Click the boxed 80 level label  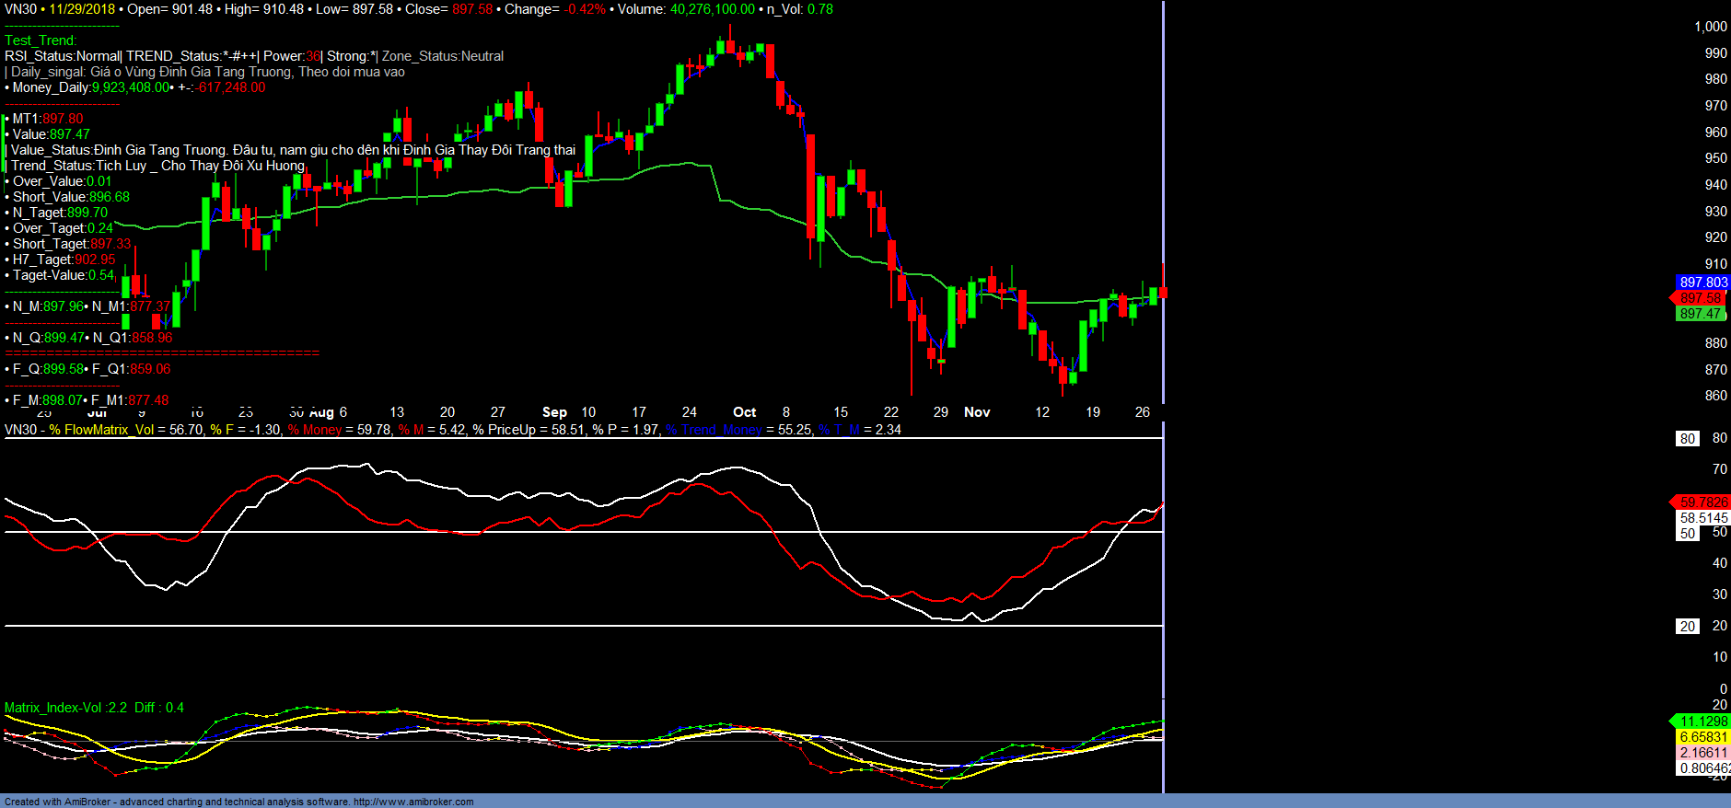(1687, 439)
